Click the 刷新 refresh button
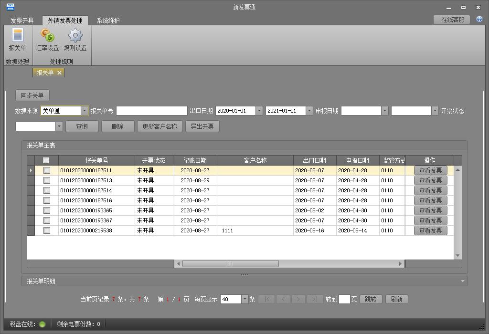 (397, 299)
